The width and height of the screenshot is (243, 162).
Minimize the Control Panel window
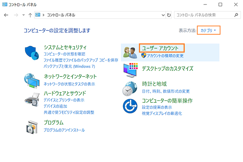point(205,4)
